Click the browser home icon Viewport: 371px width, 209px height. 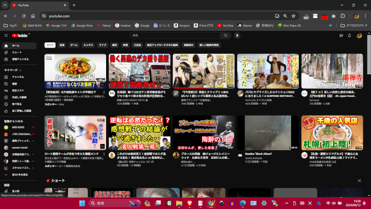click(x=33, y=16)
